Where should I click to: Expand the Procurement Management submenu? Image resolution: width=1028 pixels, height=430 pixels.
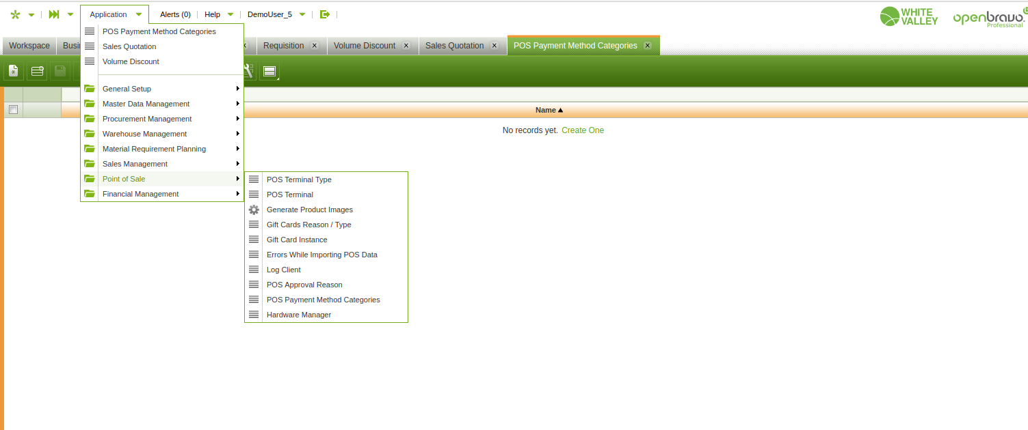pyautogui.click(x=162, y=119)
